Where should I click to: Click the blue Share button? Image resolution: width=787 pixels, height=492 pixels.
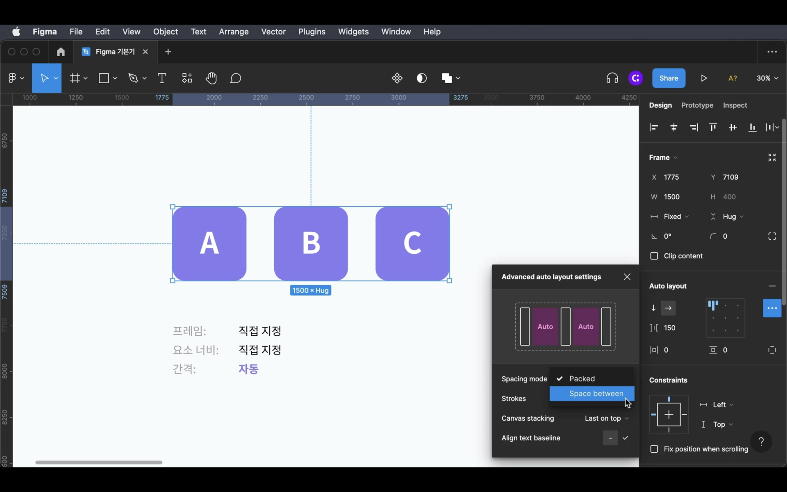point(669,78)
